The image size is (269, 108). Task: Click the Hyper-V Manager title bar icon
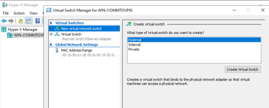click(x=5, y=5)
